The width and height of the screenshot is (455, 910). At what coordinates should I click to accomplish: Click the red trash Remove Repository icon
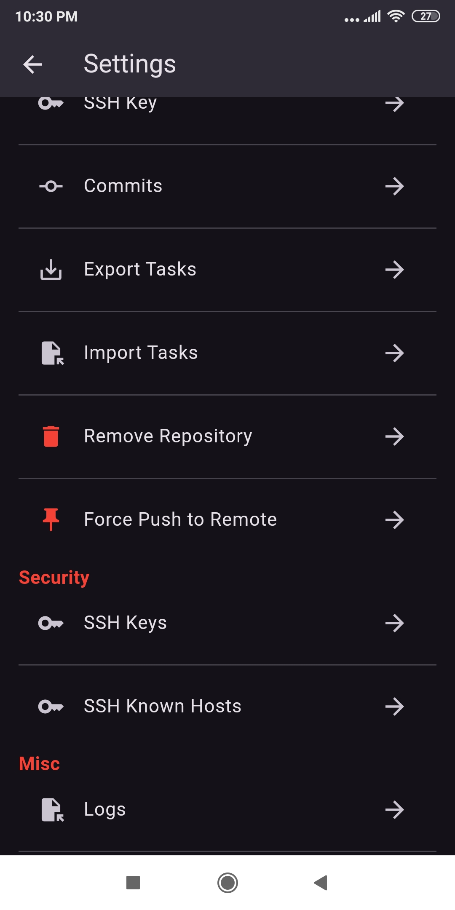pyautogui.click(x=51, y=436)
